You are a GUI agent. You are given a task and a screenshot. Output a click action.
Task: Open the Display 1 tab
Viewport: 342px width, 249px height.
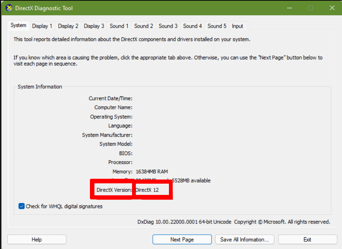[x=42, y=26]
